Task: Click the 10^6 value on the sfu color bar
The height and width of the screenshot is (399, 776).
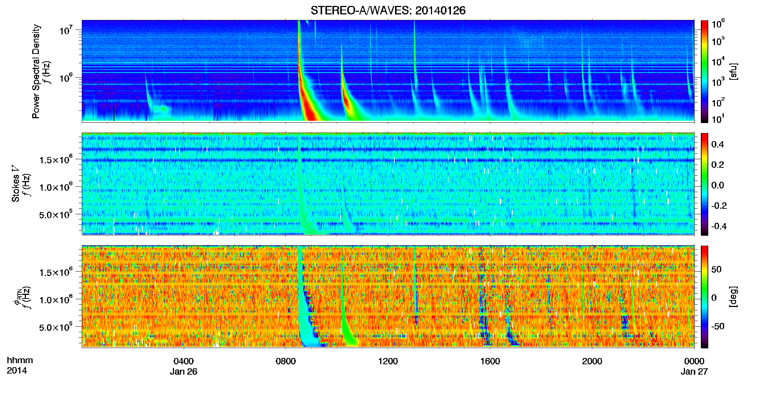Action: [x=718, y=24]
